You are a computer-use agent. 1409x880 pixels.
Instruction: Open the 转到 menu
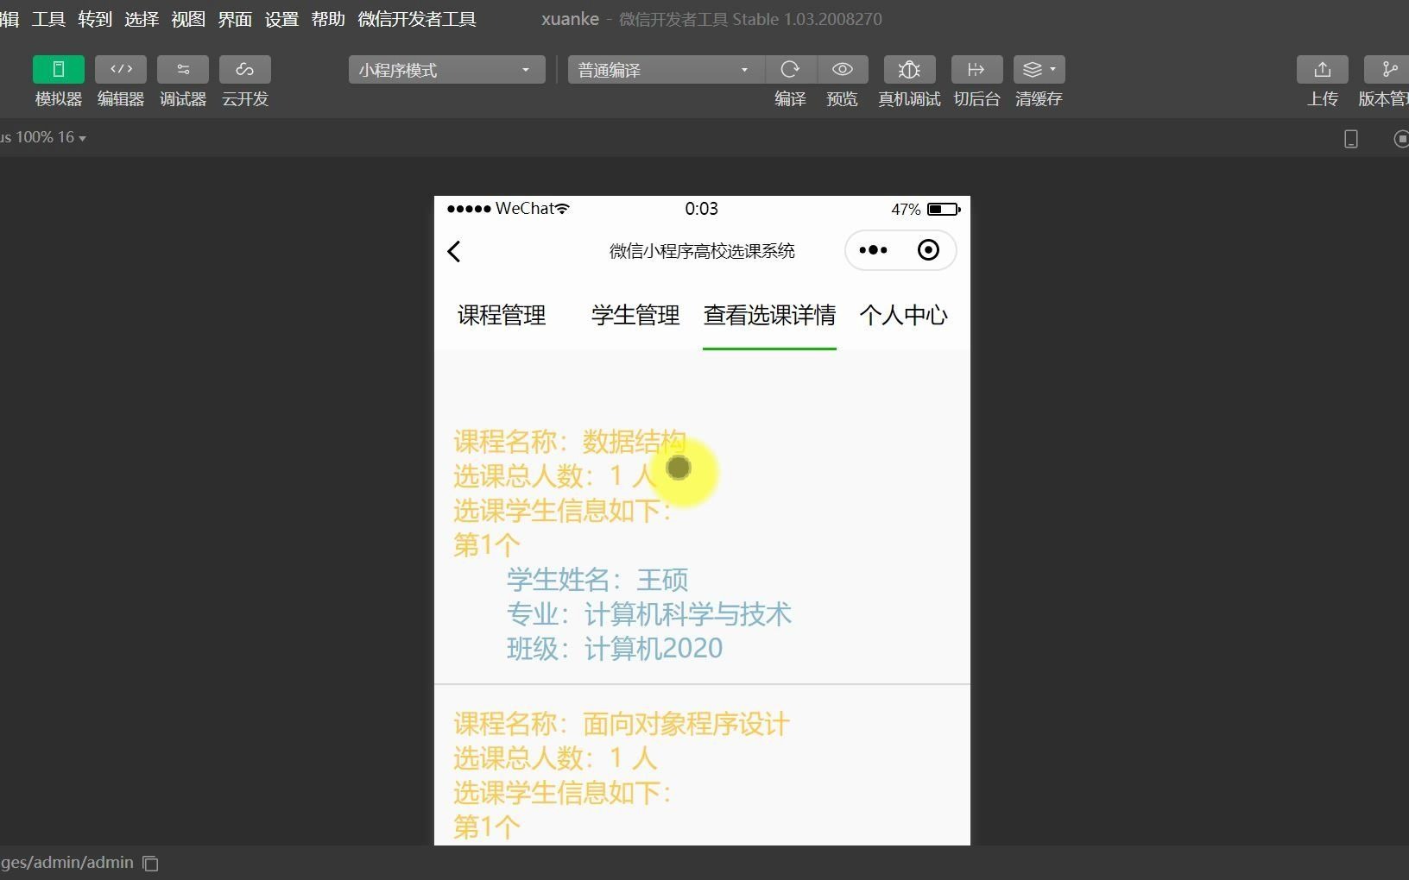[95, 19]
